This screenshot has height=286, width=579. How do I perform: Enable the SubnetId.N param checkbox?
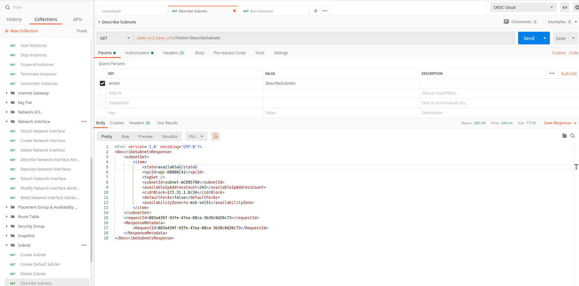click(102, 103)
